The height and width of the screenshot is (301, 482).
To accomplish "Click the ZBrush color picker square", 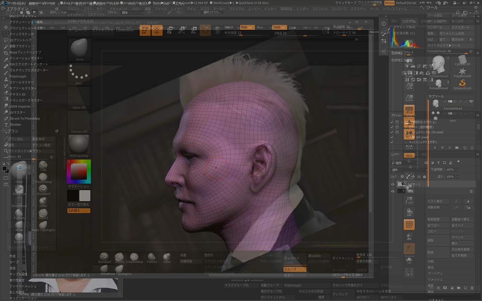I will [79, 172].
